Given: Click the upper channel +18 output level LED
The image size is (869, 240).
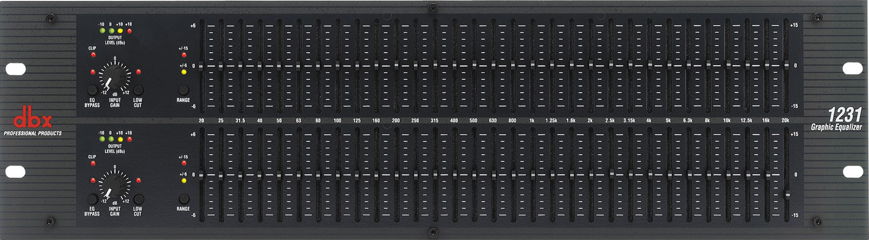Looking at the screenshot, I should 129,31.
